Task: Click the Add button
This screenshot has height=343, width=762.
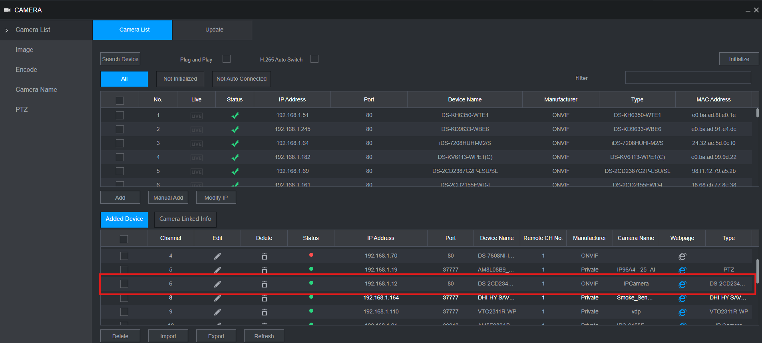Action: 120,198
